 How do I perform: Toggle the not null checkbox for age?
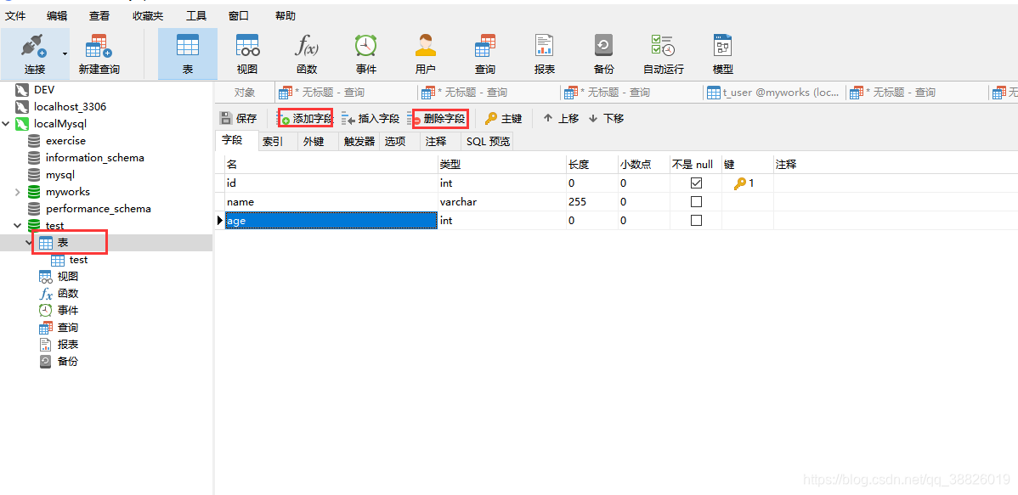697,221
